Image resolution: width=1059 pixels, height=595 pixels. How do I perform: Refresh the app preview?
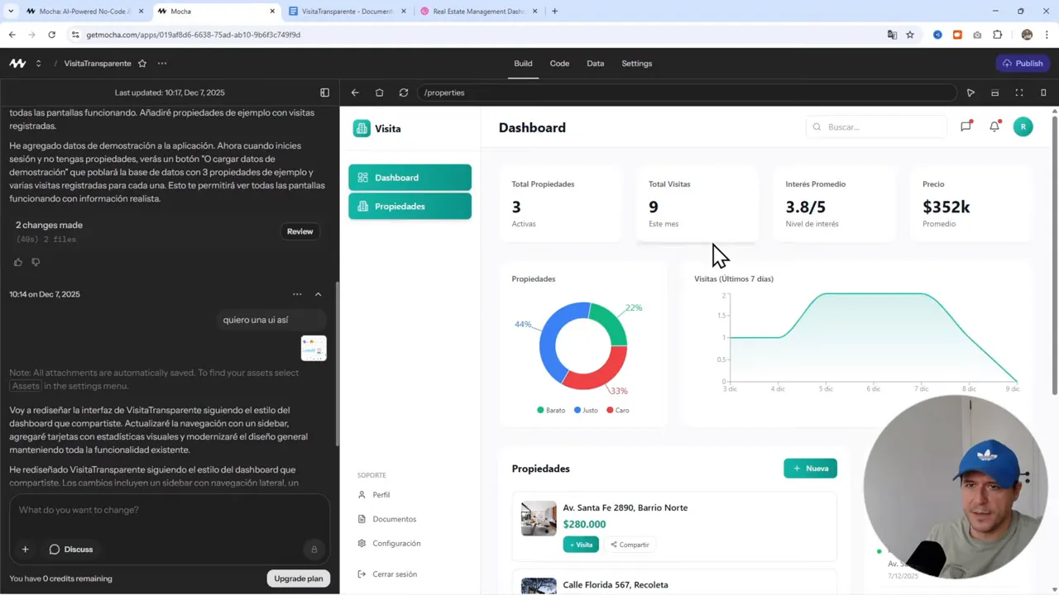point(403,93)
